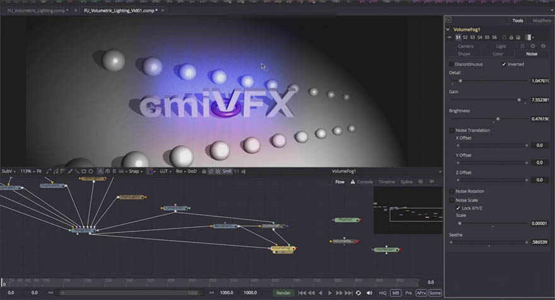Click the viewer lock icon in viewer toolbar

(204, 171)
